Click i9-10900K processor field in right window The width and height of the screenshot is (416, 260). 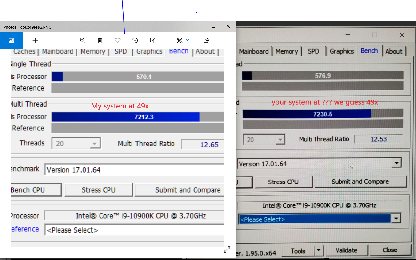click(319, 205)
